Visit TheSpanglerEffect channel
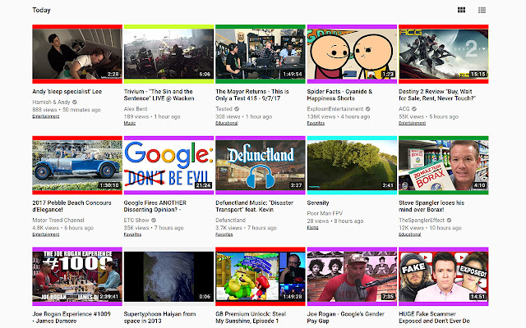526x328 pixels. point(422,221)
